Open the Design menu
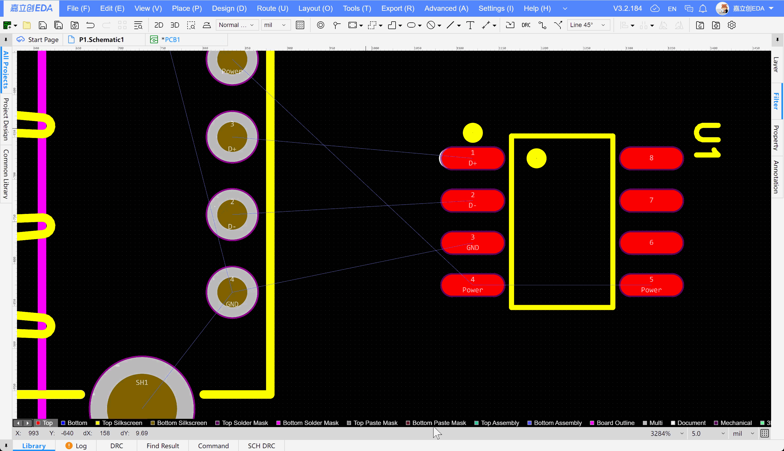Image resolution: width=784 pixels, height=451 pixels. pos(229,8)
